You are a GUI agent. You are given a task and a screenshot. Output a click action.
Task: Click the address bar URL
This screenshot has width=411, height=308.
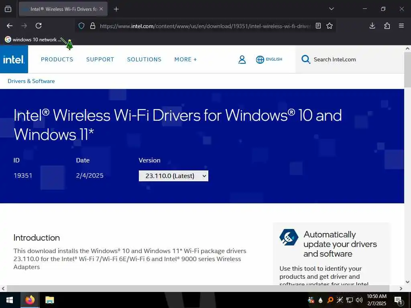(205, 26)
